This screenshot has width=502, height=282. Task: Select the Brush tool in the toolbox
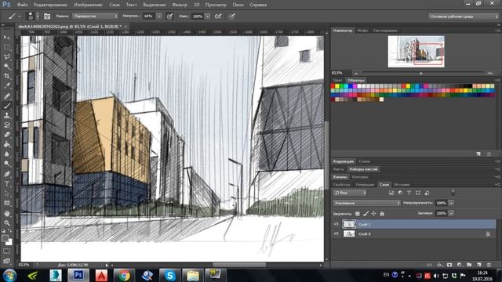[x=7, y=106]
